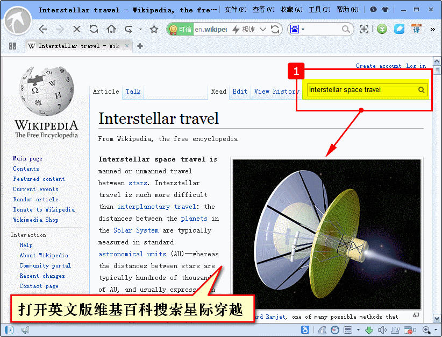Reload the page with the refresh icon

coord(94,29)
